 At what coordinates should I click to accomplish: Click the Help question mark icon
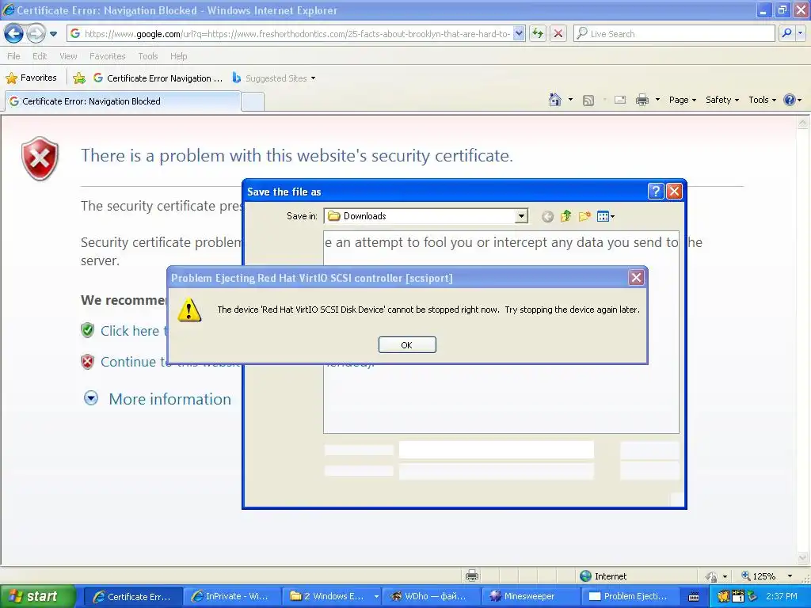790,100
